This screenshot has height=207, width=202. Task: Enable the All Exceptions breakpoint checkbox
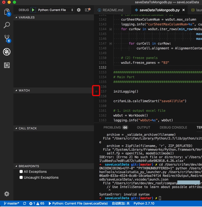pos(21,172)
